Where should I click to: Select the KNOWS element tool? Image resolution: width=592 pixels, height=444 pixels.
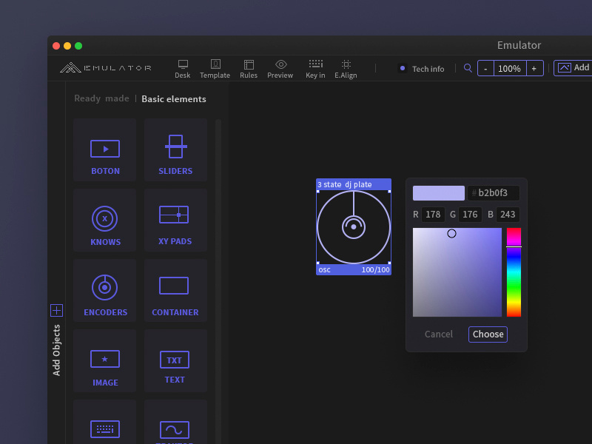point(104,221)
